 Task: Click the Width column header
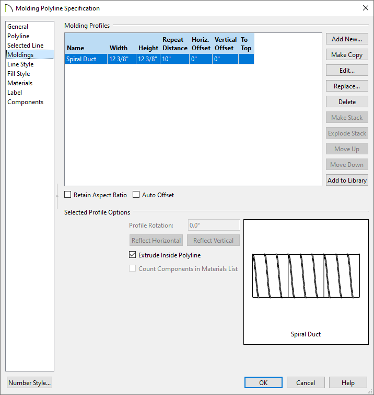122,43
